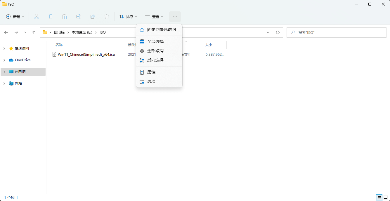Click the Delete trash can icon
390x201 pixels.
[107, 17]
